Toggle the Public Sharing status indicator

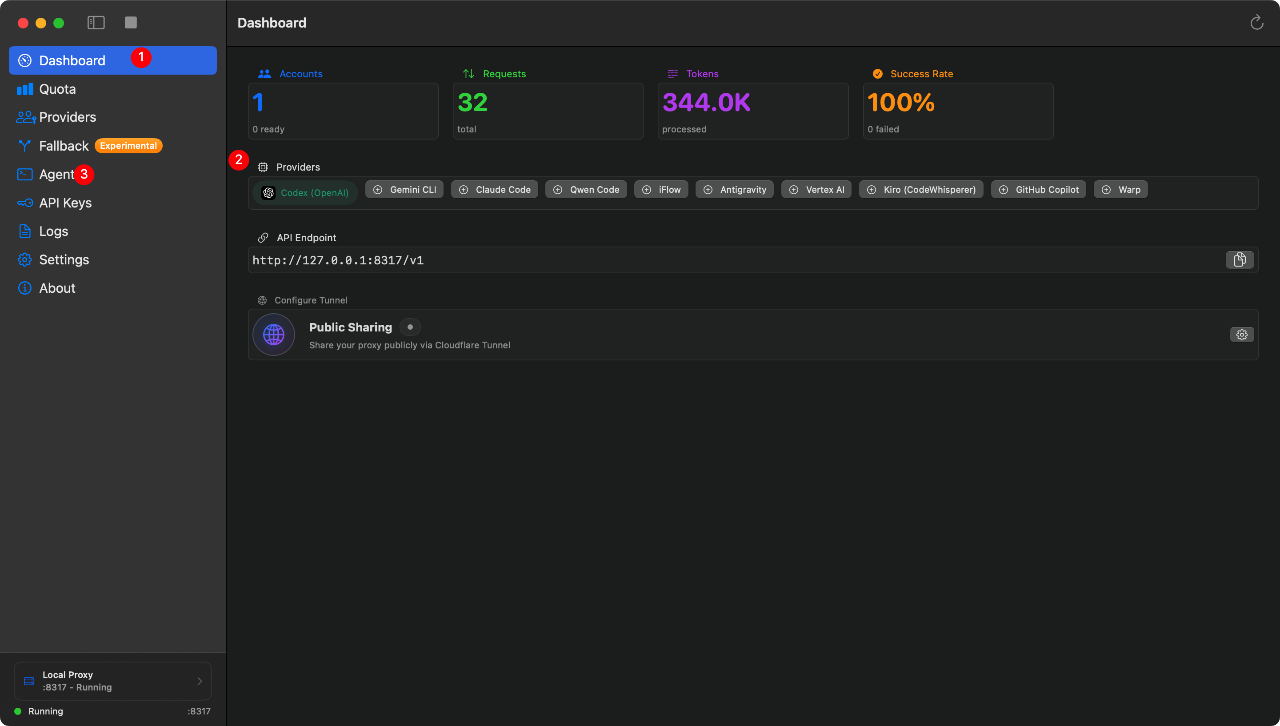pos(410,327)
